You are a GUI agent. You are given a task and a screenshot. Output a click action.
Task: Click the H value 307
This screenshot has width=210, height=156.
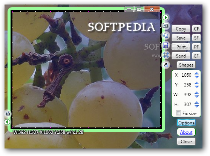point(188,104)
